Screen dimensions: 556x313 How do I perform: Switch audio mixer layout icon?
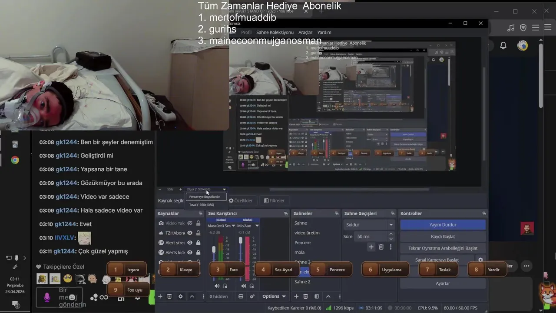coord(241,296)
